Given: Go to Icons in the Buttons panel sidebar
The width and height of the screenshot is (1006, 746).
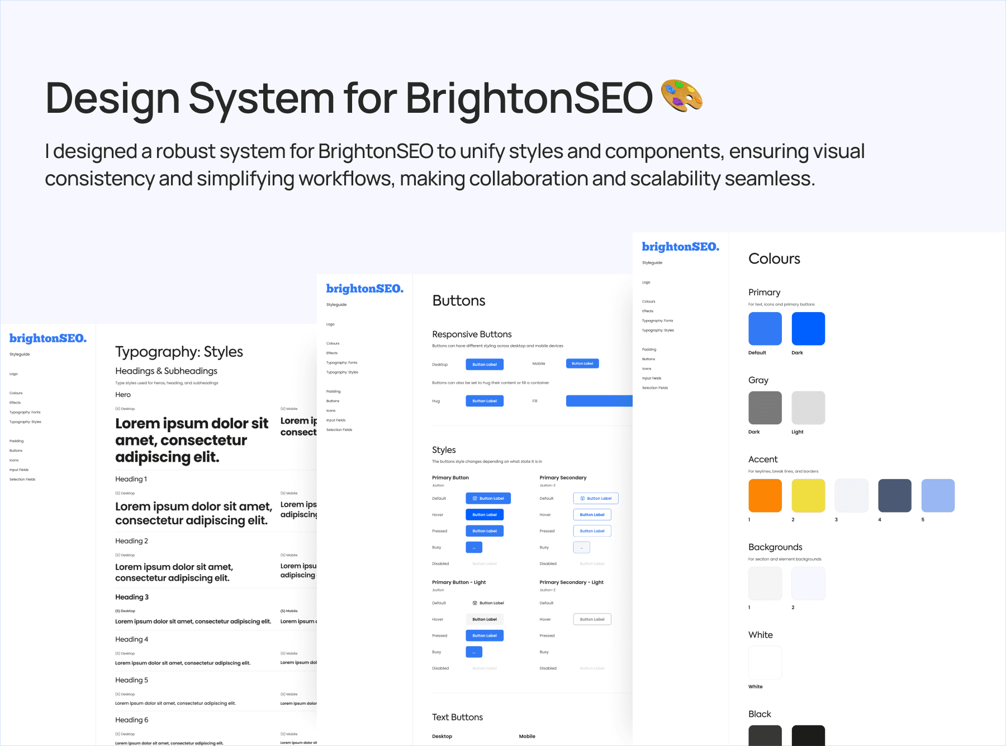Looking at the screenshot, I should click(x=331, y=410).
